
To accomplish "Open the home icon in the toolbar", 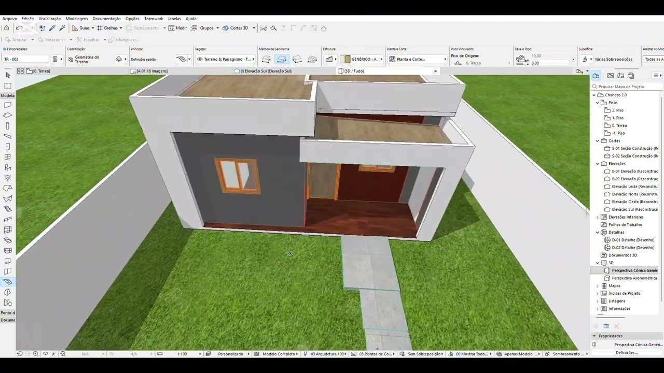I will (6, 28).
